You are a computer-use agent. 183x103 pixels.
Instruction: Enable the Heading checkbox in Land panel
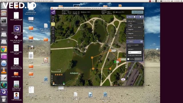click(128, 59)
